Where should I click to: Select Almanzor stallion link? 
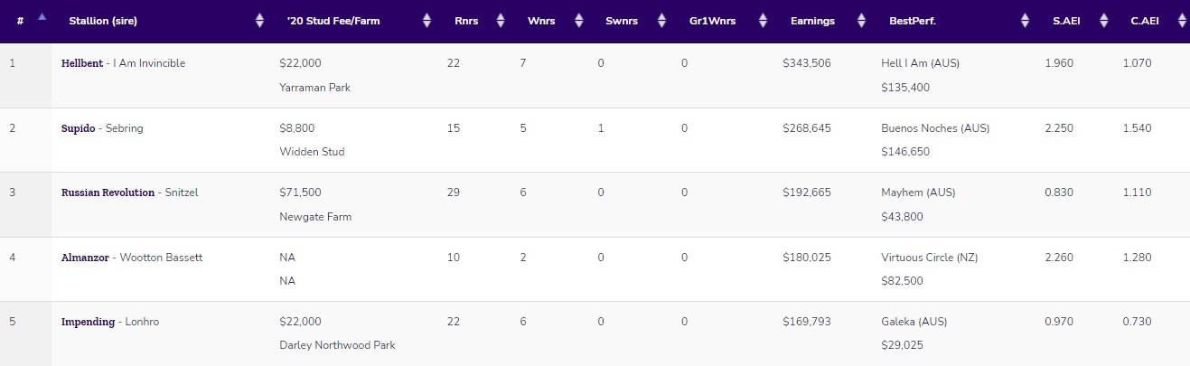tap(85, 258)
